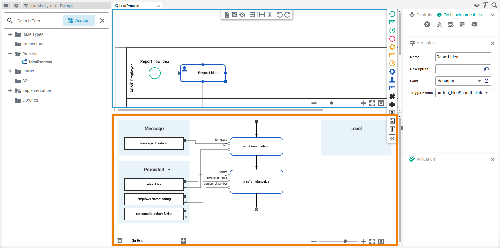The image size is (500, 248).
Task: Pick the green clock timer start event
Action: pyautogui.click(x=392, y=31)
